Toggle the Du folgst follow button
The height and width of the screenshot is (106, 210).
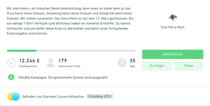pyautogui.click(x=157, y=66)
